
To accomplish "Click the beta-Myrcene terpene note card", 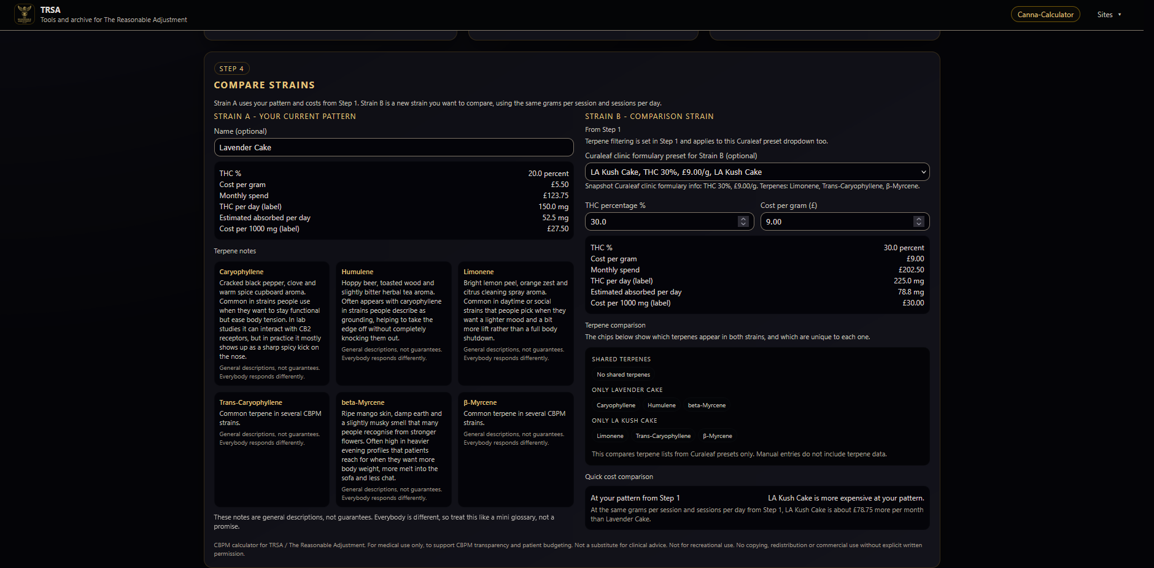I will 393,450.
